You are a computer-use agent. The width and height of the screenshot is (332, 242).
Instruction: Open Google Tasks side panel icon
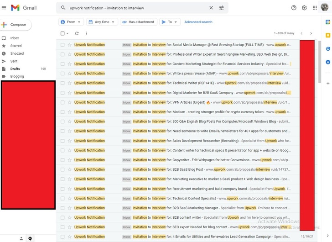click(x=328, y=49)
